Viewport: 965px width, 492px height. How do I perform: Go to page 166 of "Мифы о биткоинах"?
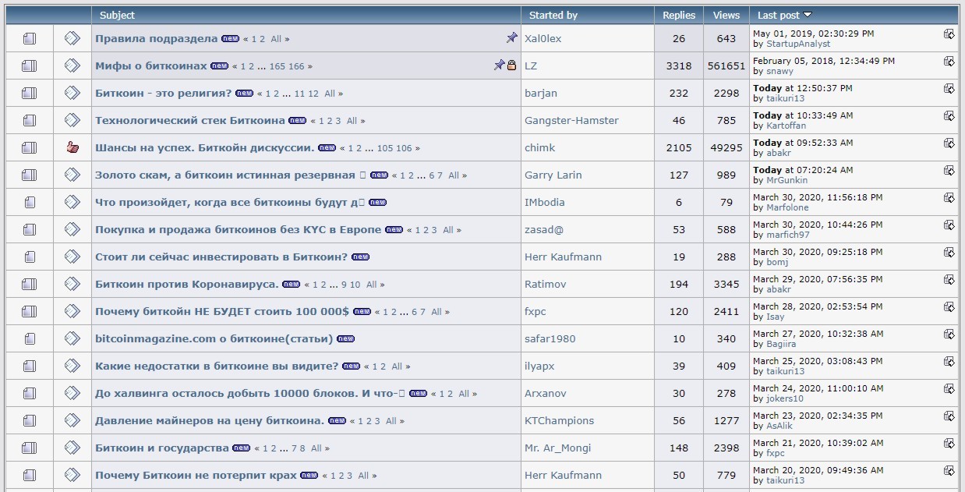296,67
